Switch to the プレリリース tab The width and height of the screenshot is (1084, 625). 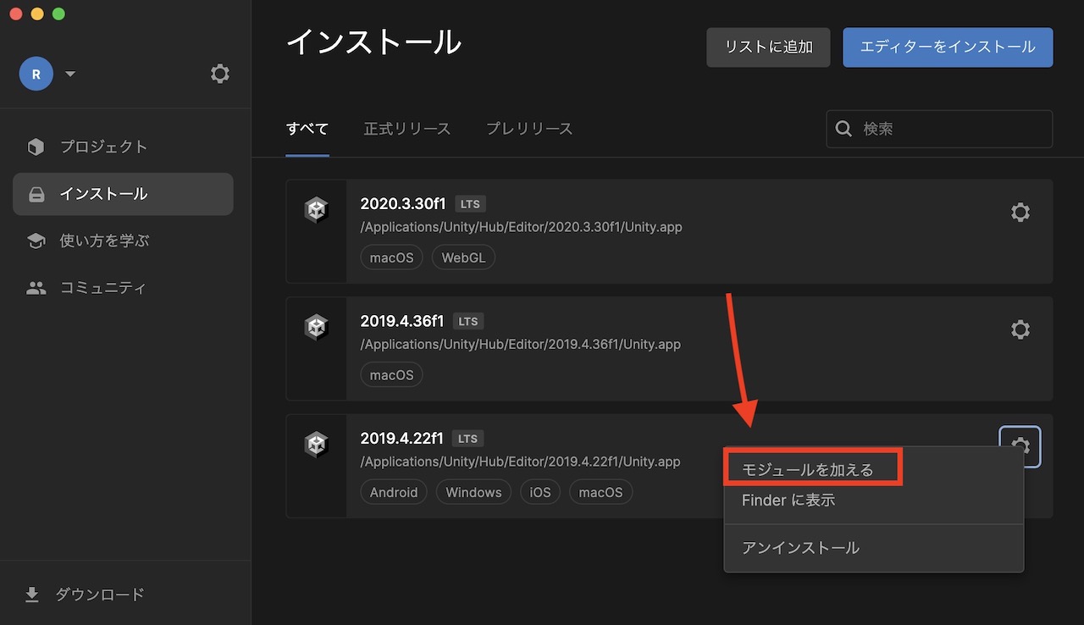pos(529,129)
